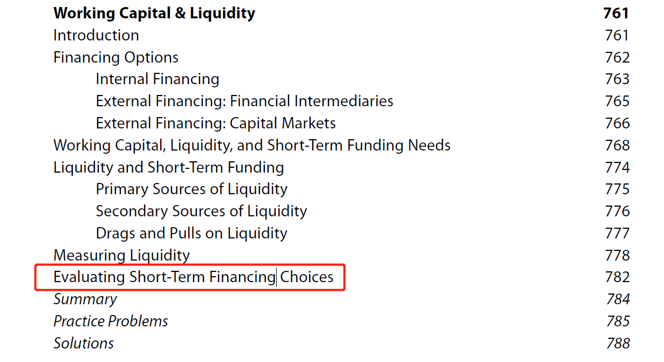Click page number 768
Viewport: 664px width, 362px height.
[x=617, y=146]
